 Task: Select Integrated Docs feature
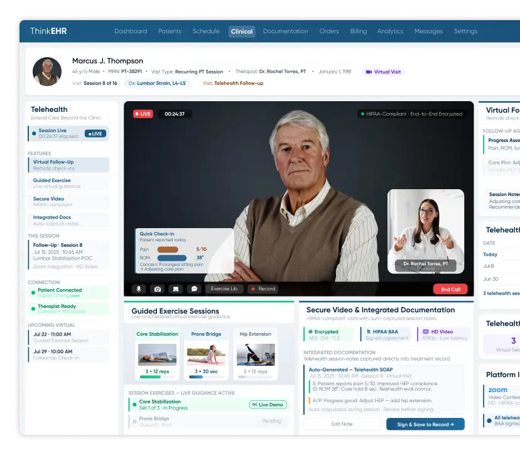pyautogui.click(x=68, y=220)
